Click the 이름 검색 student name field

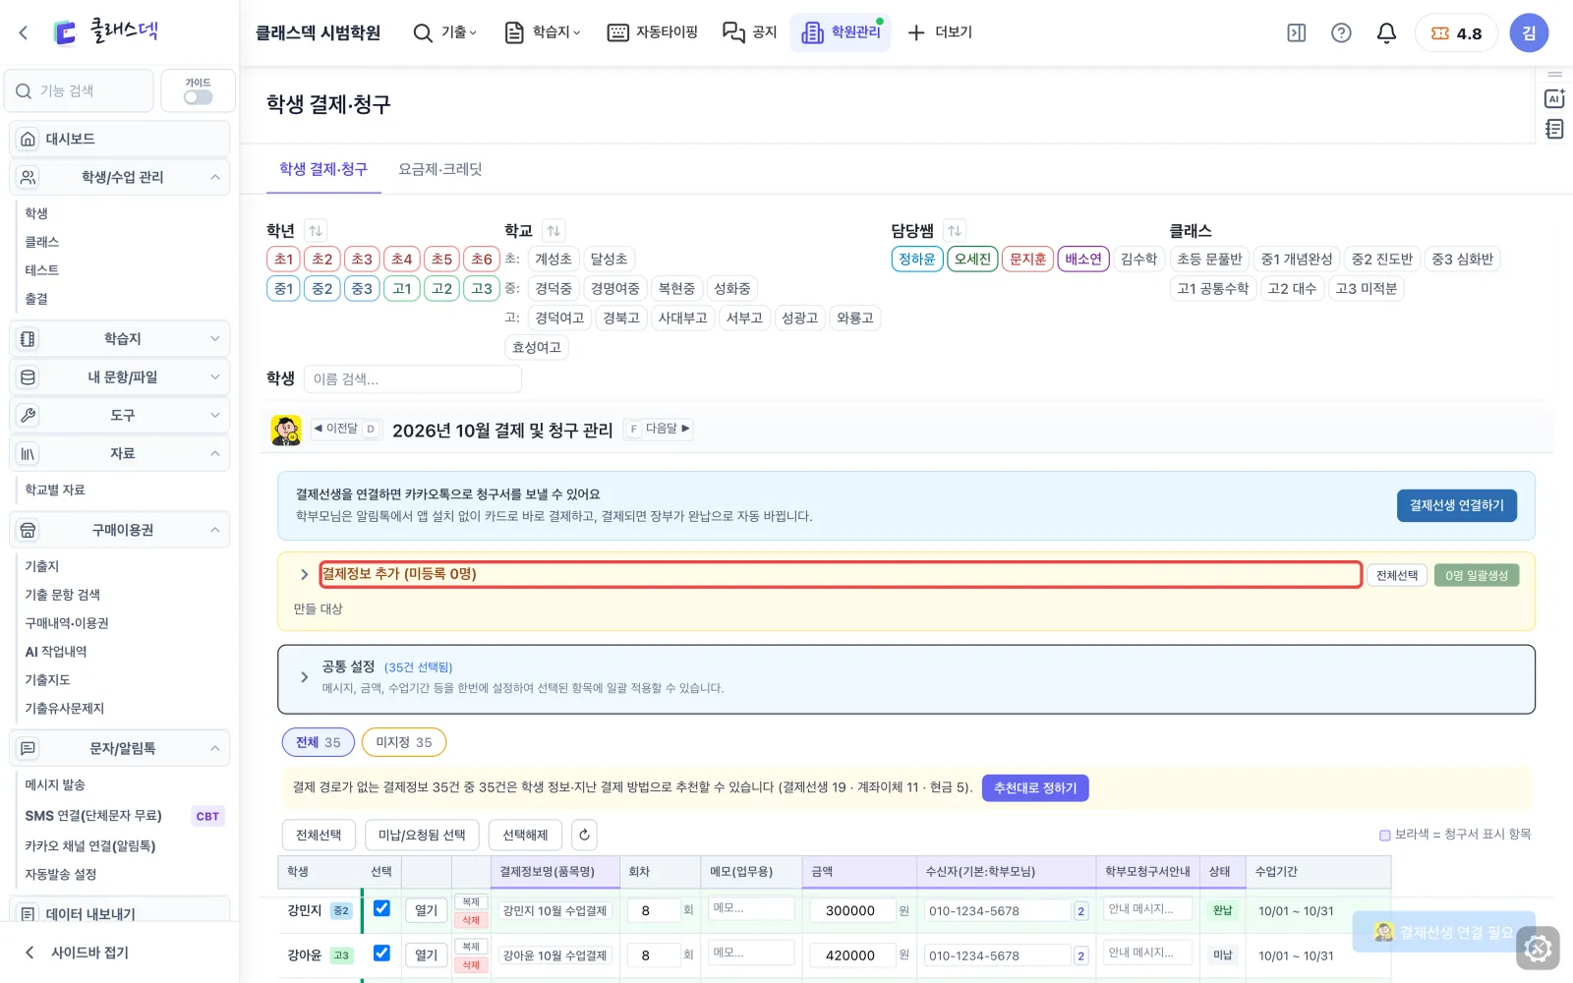(412, 379)
